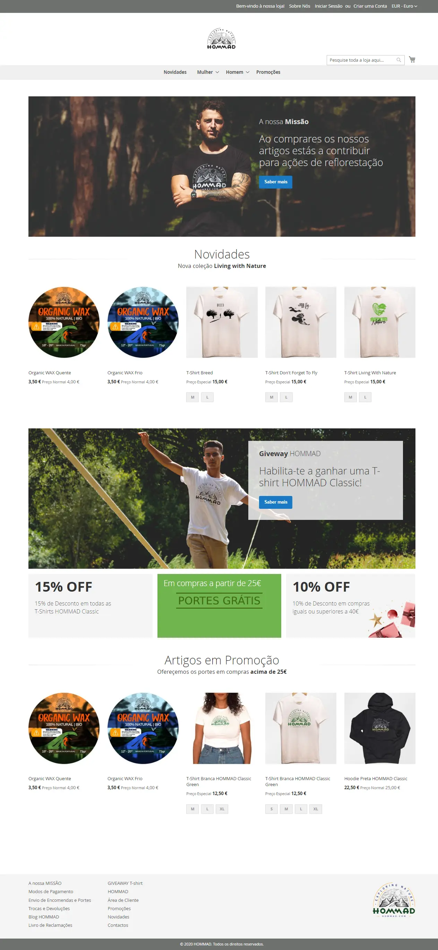This screenshot has height=950, width=438.
Task: Open T-Shirt Breed product image
Action: [x=222, y=322]
